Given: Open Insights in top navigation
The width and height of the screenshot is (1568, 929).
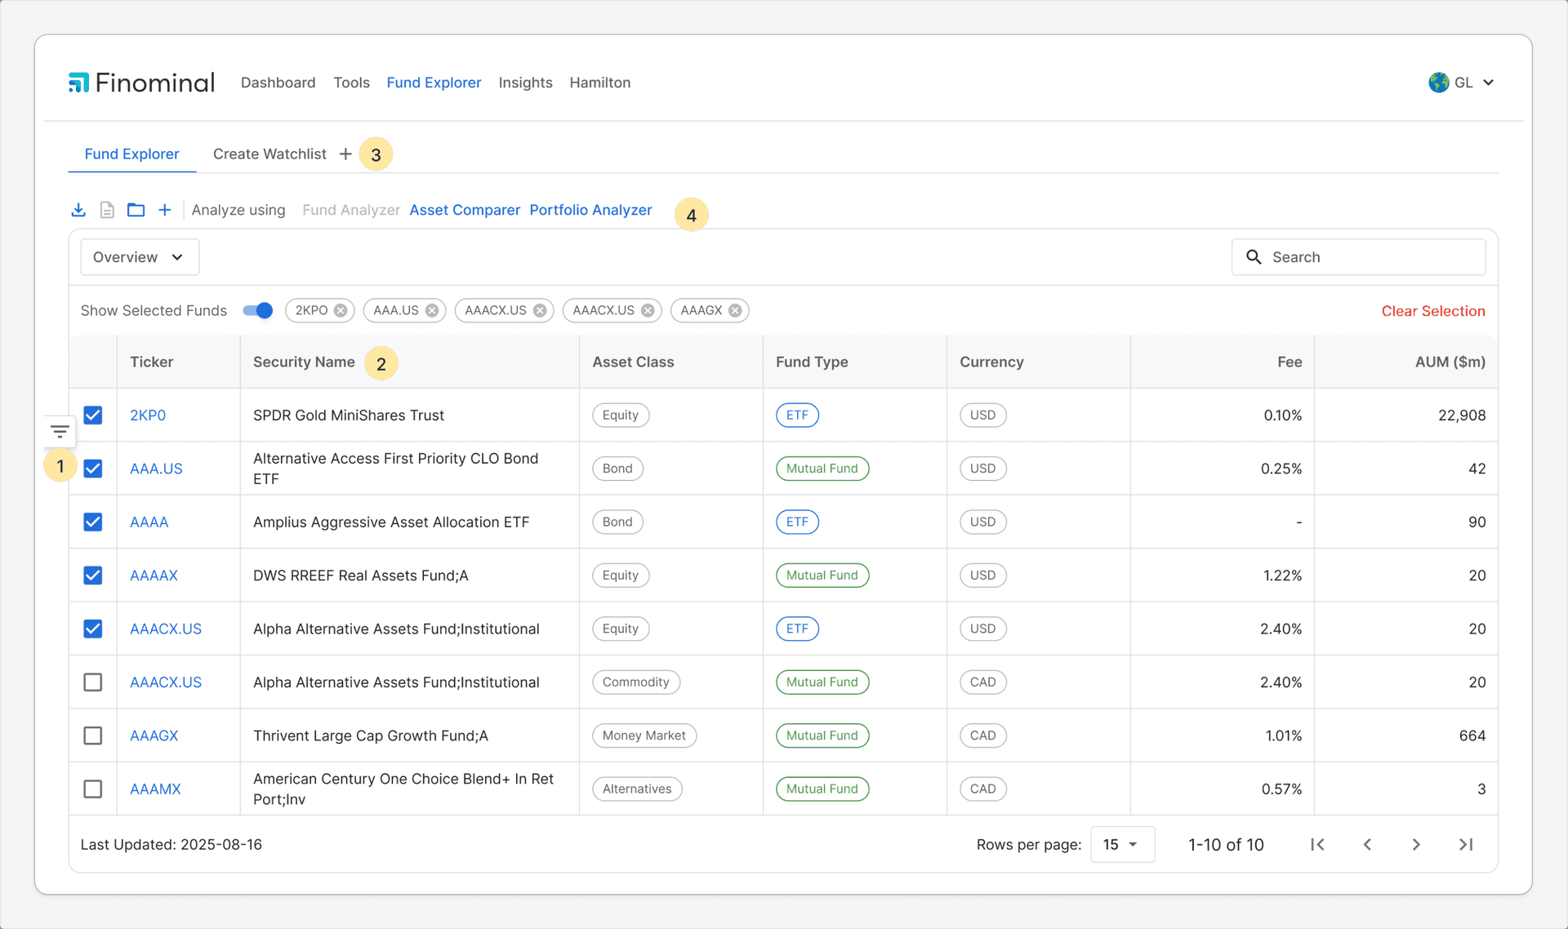Looking at the screenshot, I should 525,82.
